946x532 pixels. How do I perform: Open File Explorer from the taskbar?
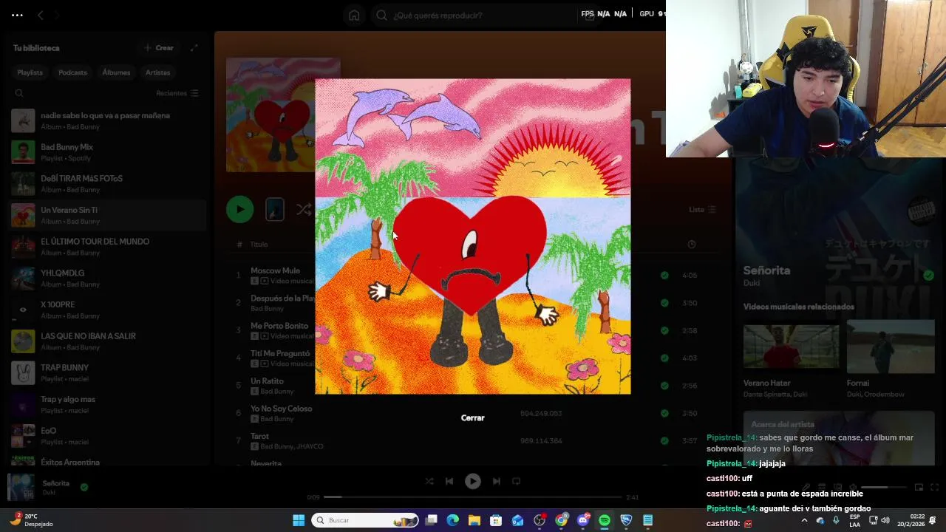click(474, 520)
